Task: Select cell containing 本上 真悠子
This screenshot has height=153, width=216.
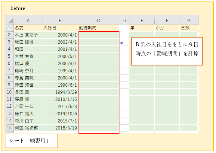Action: (x=28, y=35)
